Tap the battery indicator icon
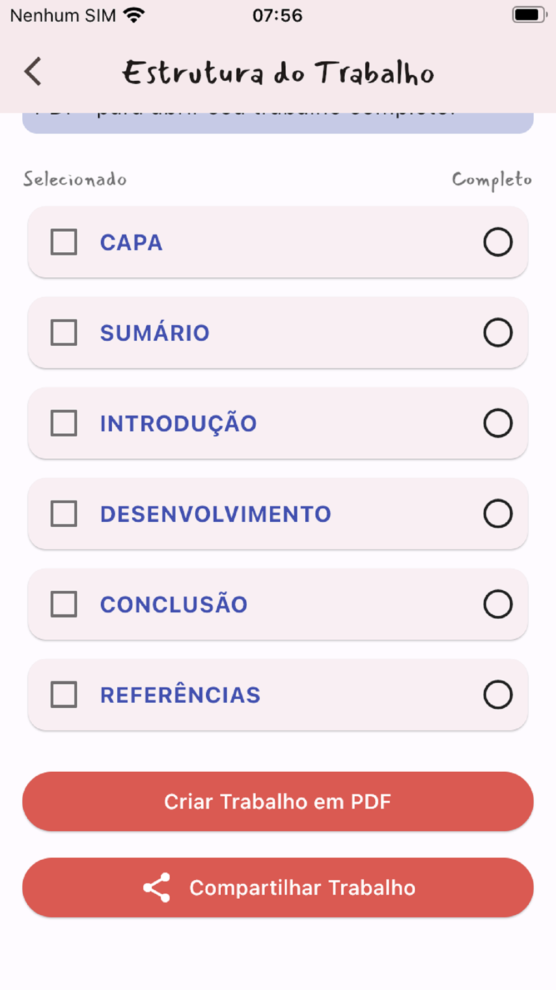Image resolution: width=556 pixels, height=990 pixels. pos(529,15)
